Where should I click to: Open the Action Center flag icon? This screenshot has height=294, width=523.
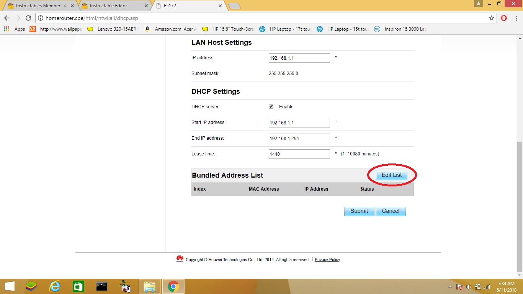(x=459, y=287)
